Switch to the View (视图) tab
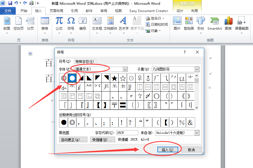The image size is (253, 168). (118, 11)
